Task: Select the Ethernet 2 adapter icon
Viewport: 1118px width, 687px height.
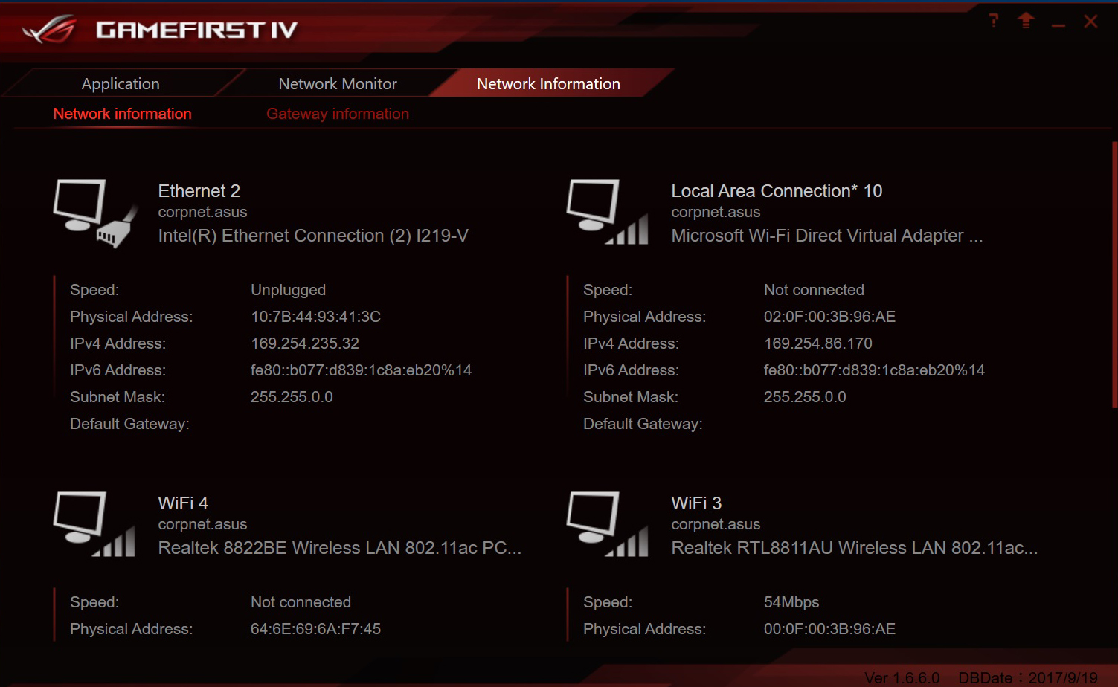Action: click(94, 213)
